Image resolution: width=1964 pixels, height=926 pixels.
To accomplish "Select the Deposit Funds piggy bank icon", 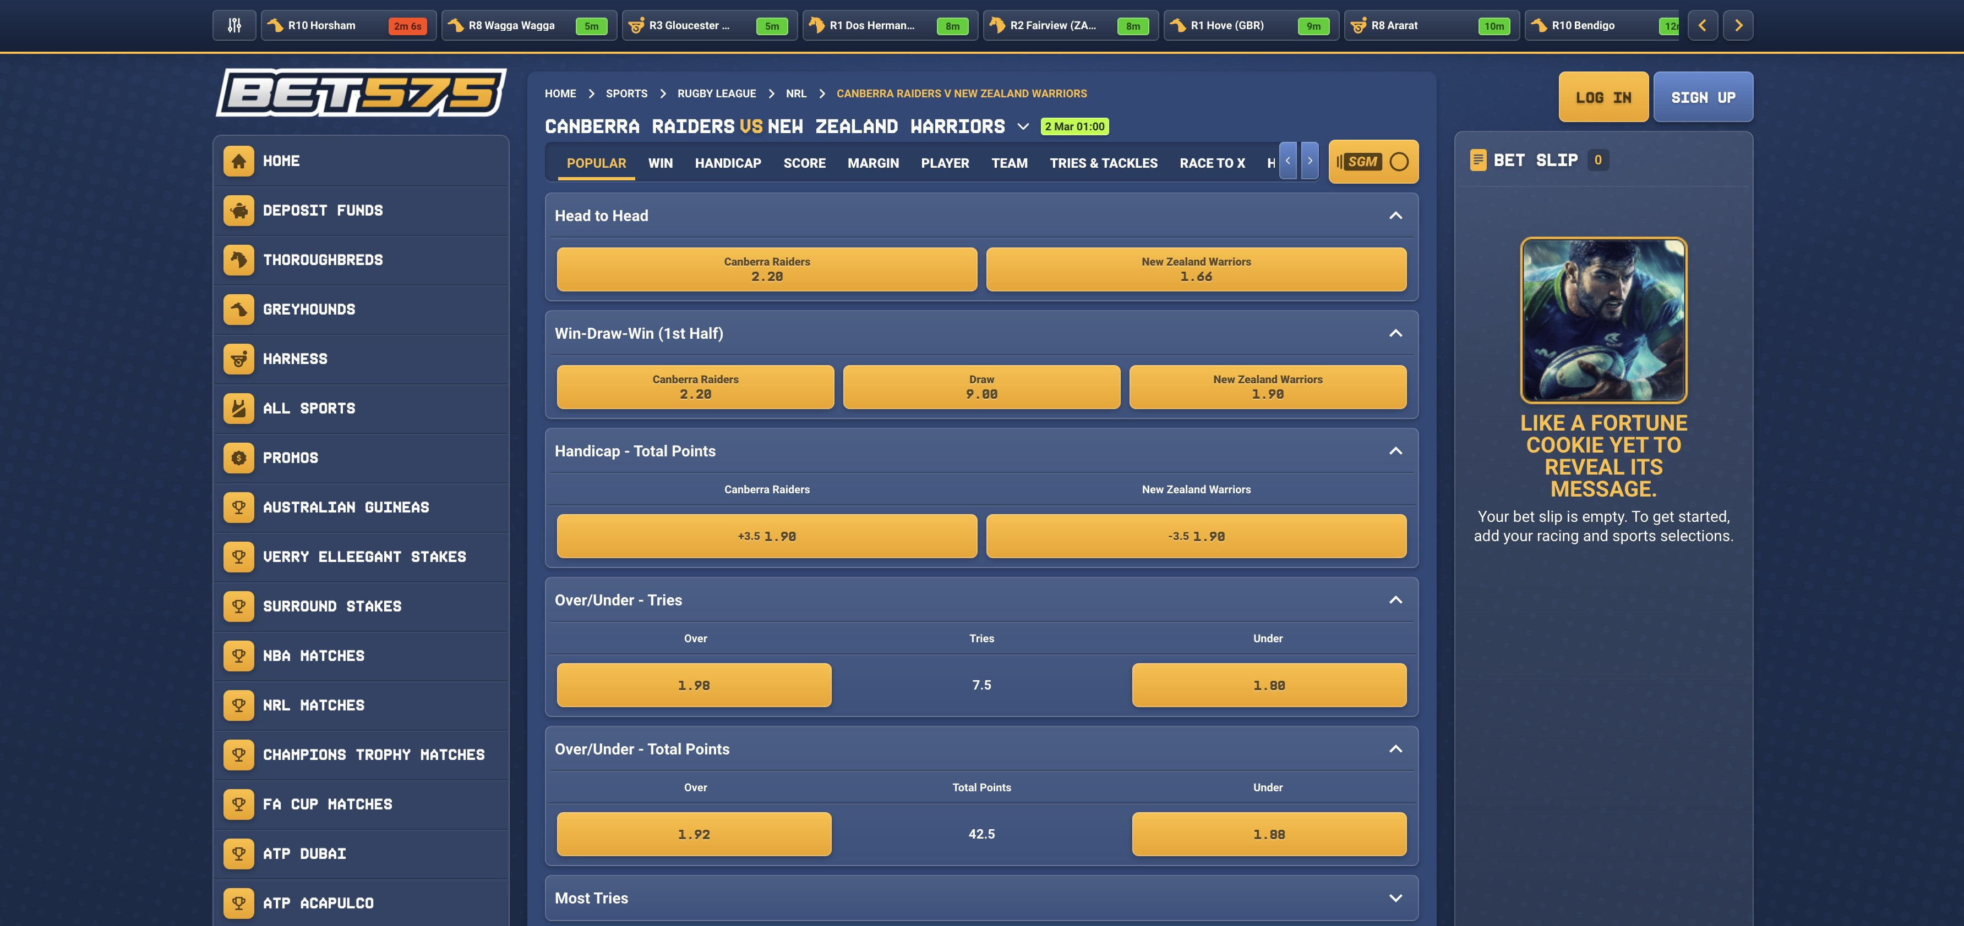I will 239,210.
